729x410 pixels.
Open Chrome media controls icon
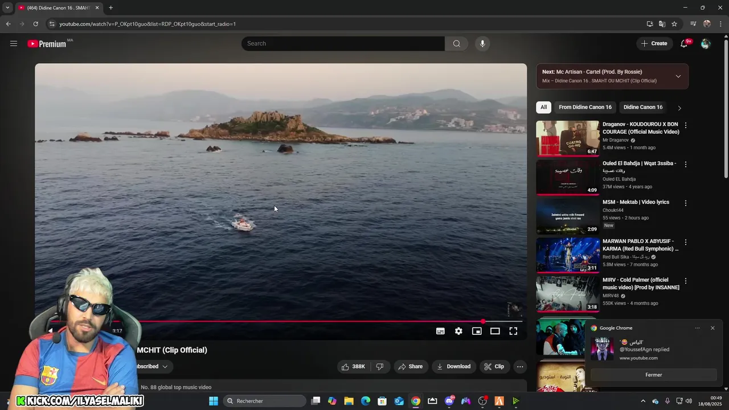[x=693, y=24]
